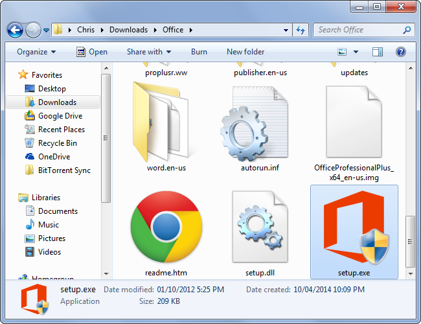Select the setup.exe Office installer icon
The width and height of the screenshot is (421, 324).
click(354, 227)
